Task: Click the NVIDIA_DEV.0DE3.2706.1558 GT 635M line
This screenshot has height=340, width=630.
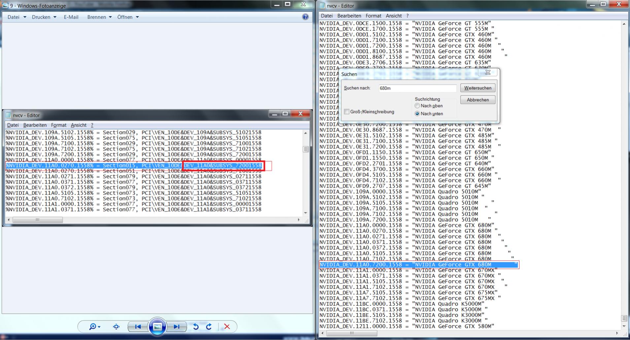Action: tap(405, 62)
